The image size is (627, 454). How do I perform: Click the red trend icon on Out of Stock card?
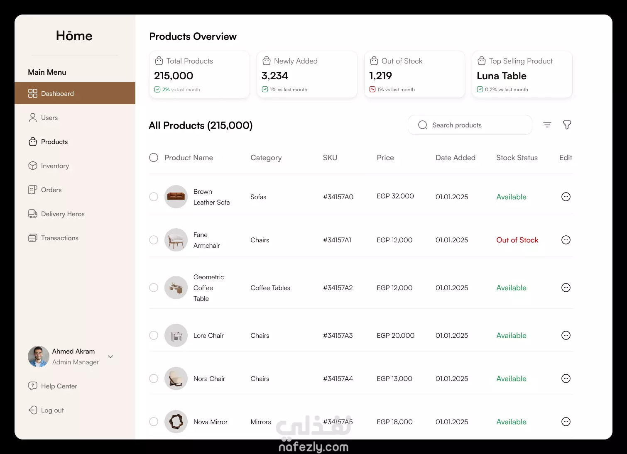(x=372, y=89)
